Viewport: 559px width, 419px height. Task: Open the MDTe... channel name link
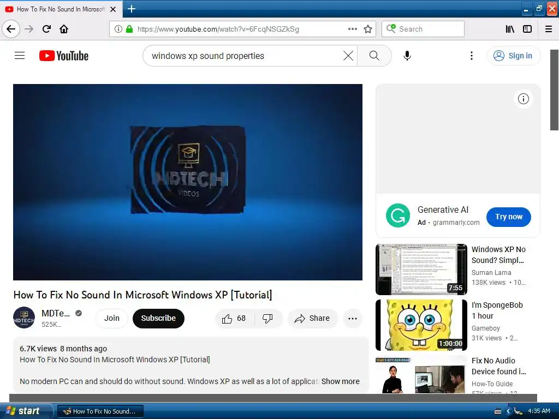(56, 314)
